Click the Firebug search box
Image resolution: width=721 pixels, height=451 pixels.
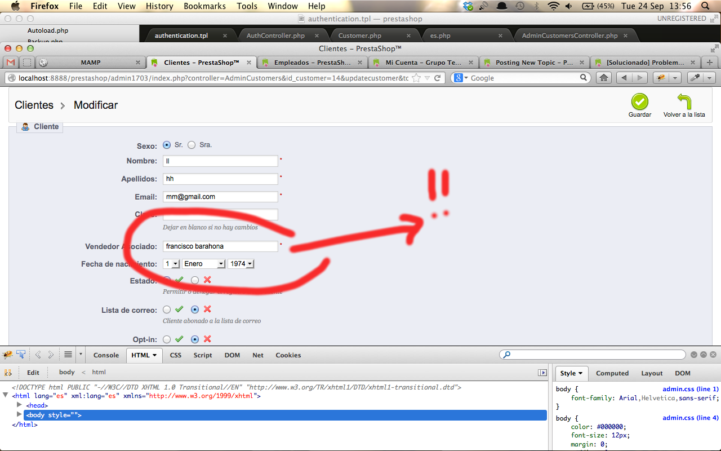pyautogui.click(x=593, y=355)
